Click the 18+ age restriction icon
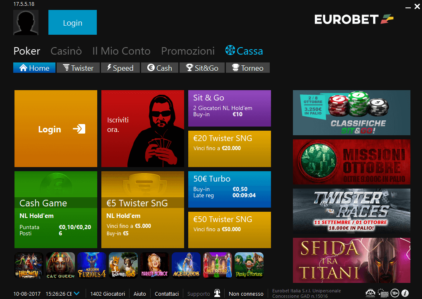Image resolution: width=422 pixels, height=299 pixels. (x=395, y=293)
